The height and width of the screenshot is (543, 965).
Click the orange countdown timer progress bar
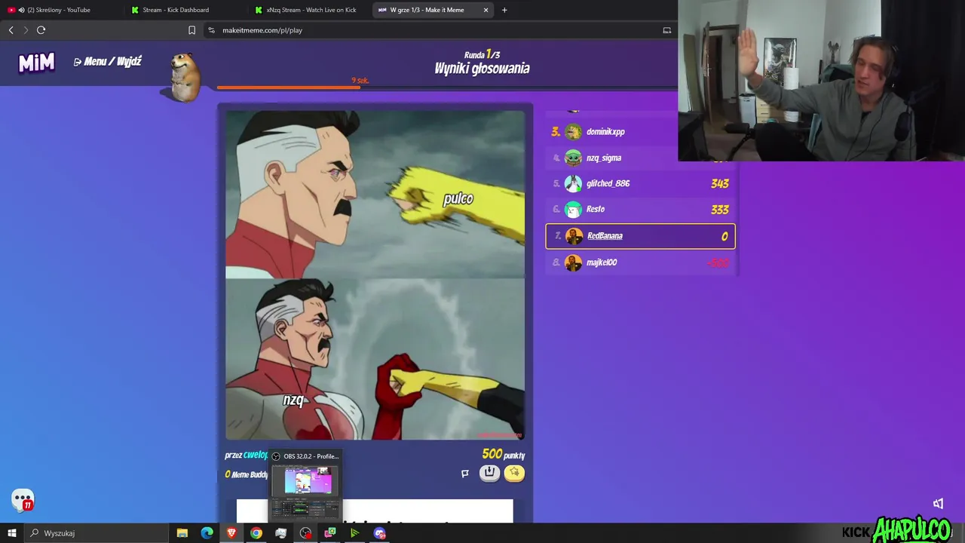pos(289,87)
